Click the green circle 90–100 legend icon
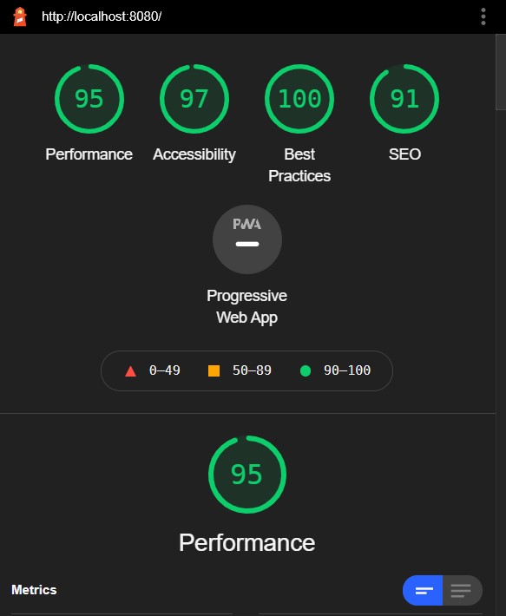Screen dimensions: 506x616 pyautogui.click(x=306, y=370)
